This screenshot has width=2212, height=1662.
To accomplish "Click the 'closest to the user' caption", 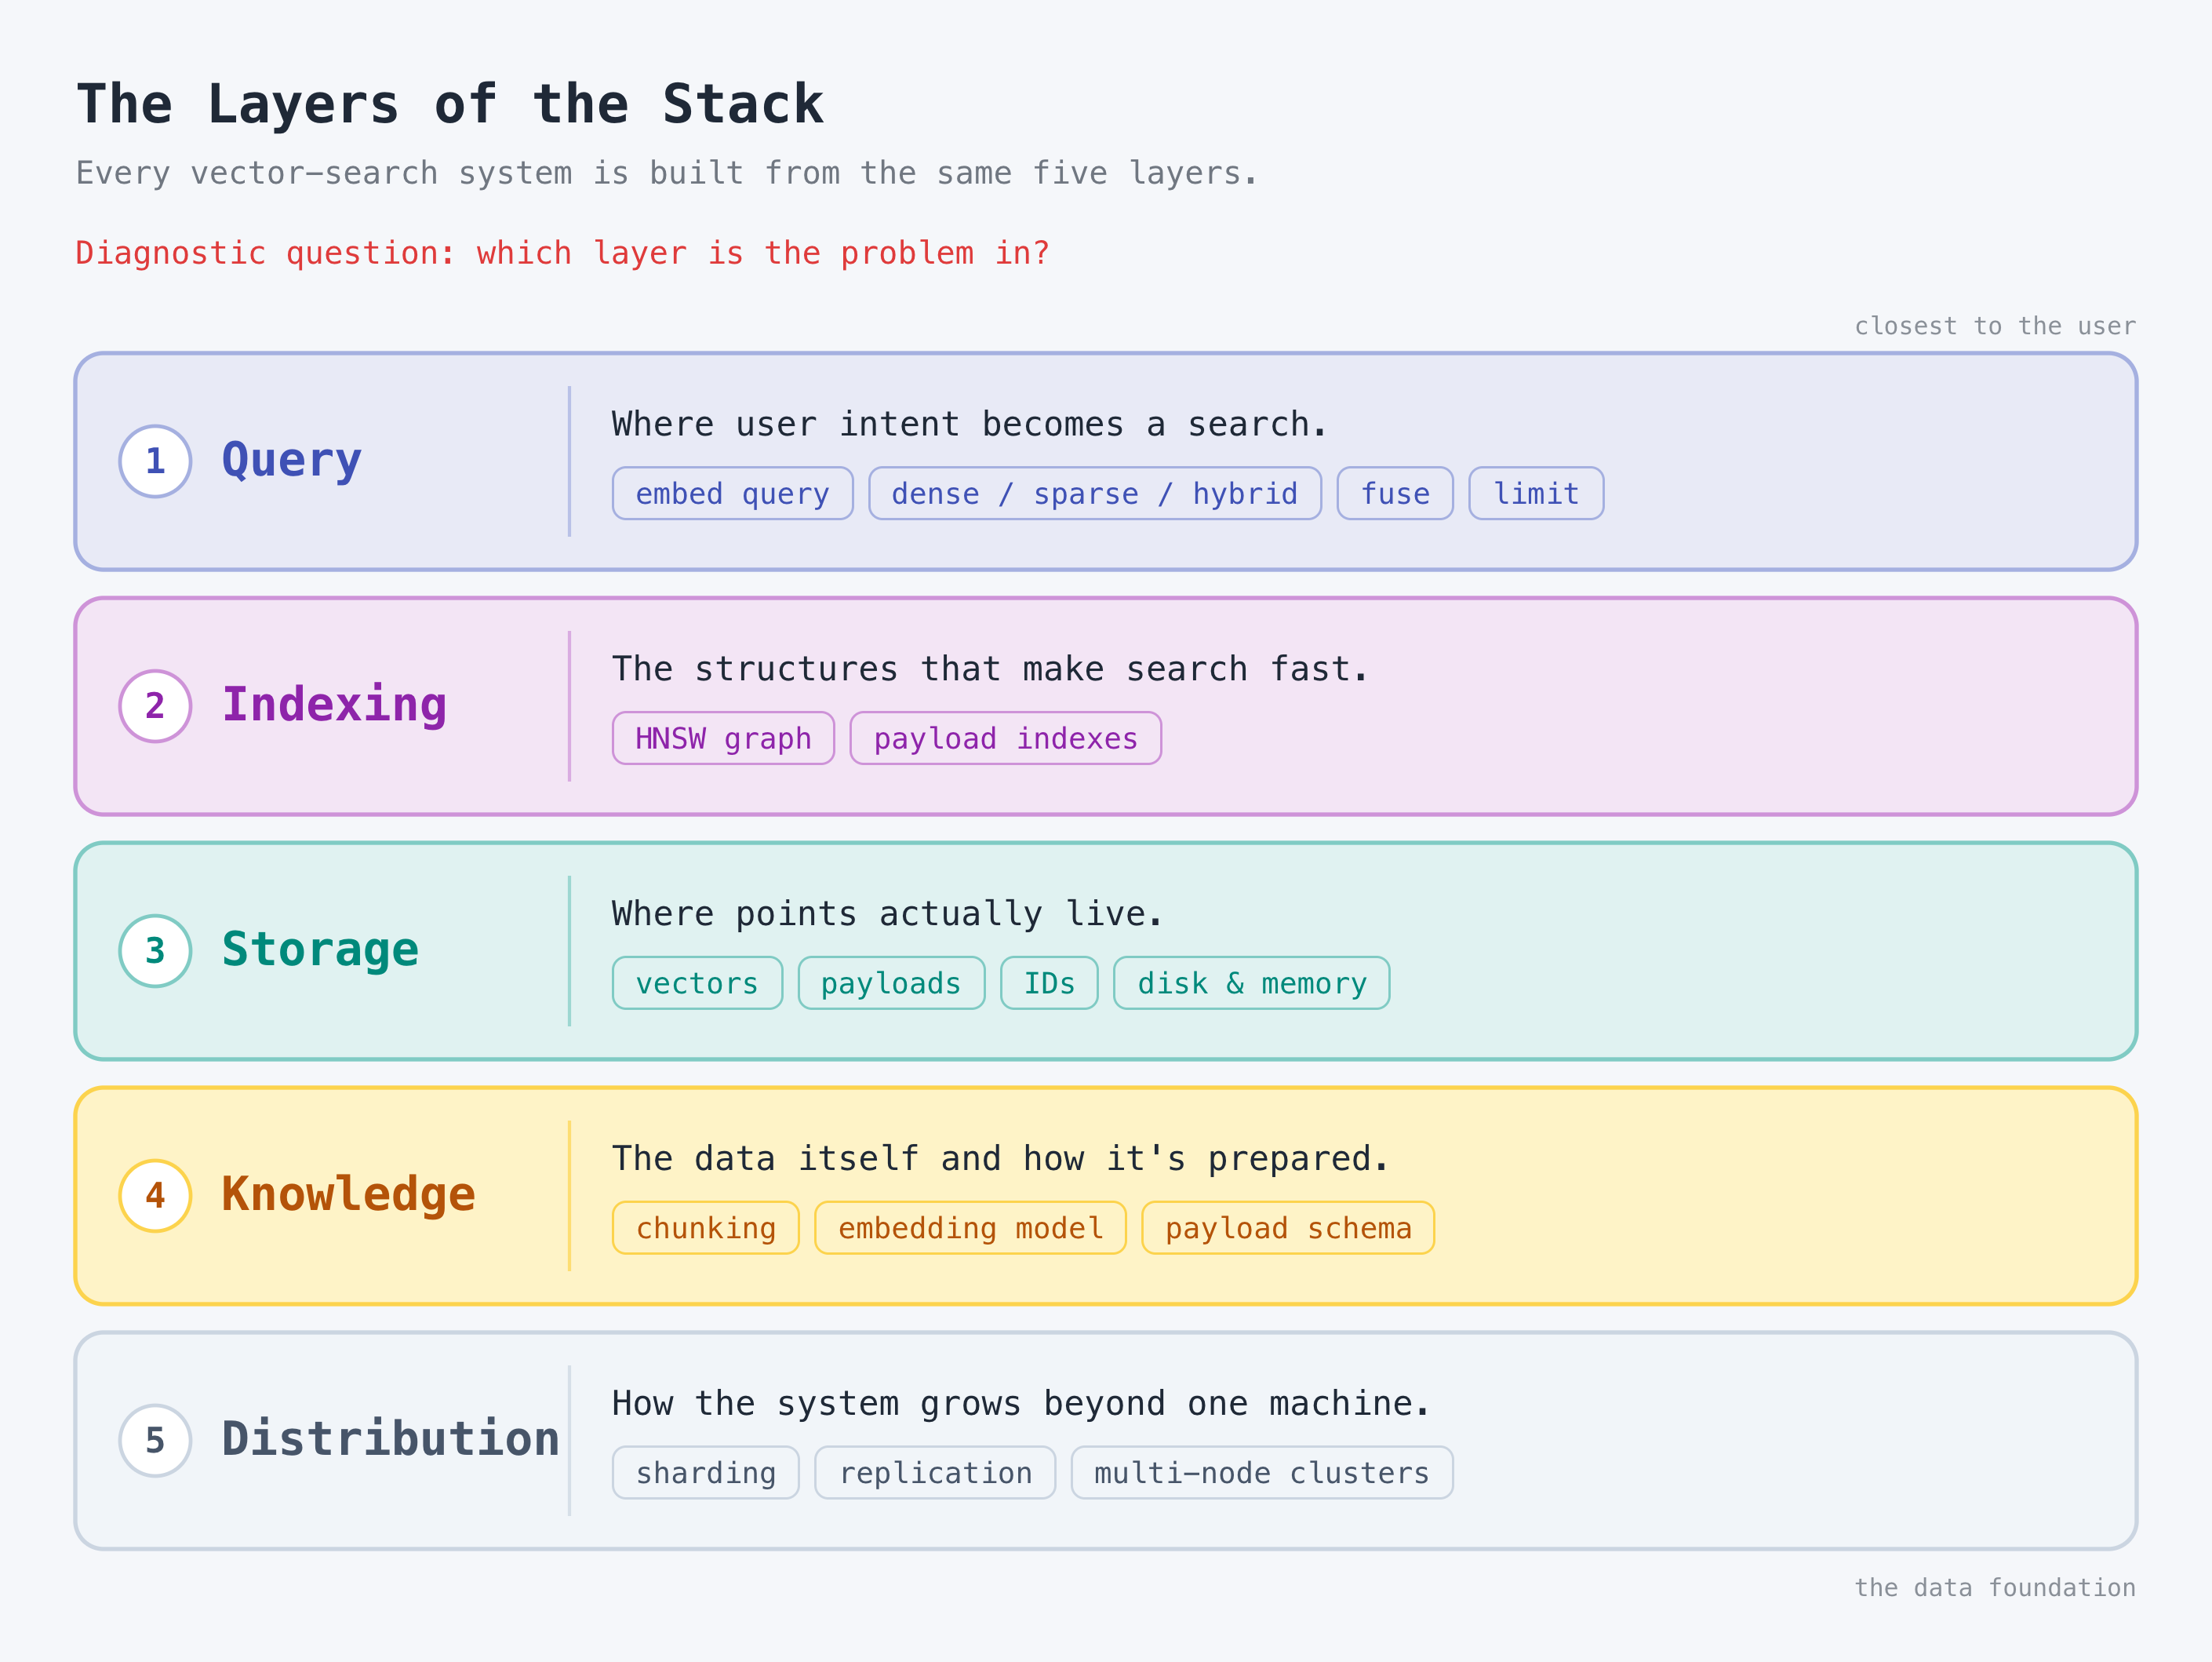I will click(1995, 326).
